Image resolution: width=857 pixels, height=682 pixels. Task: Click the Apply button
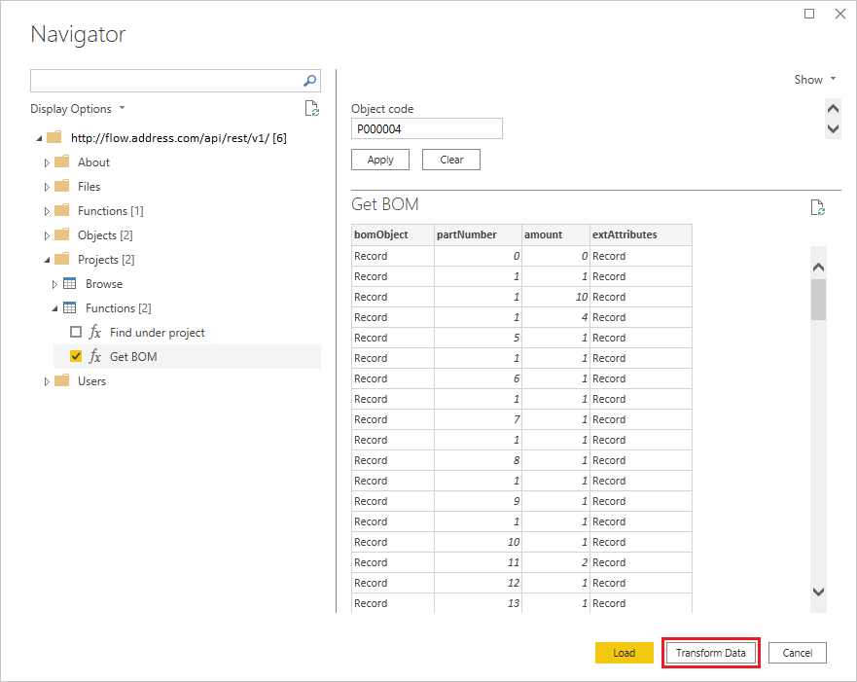pyautogui.click(x=379, y=159)
